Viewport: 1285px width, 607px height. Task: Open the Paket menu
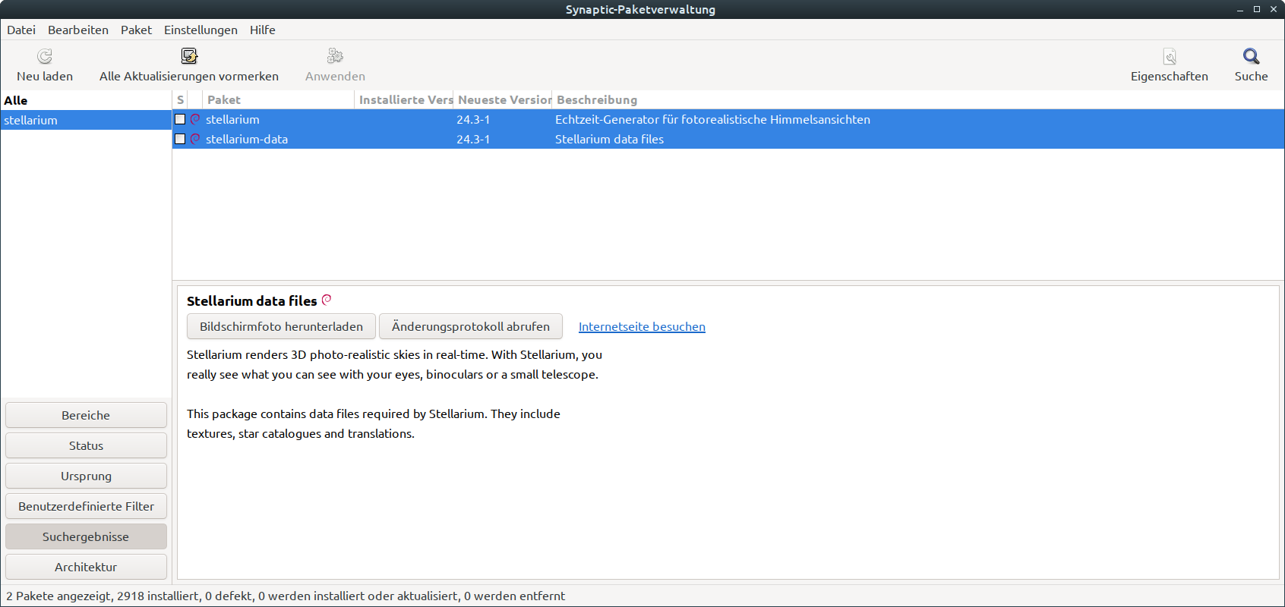coord(136,30)
